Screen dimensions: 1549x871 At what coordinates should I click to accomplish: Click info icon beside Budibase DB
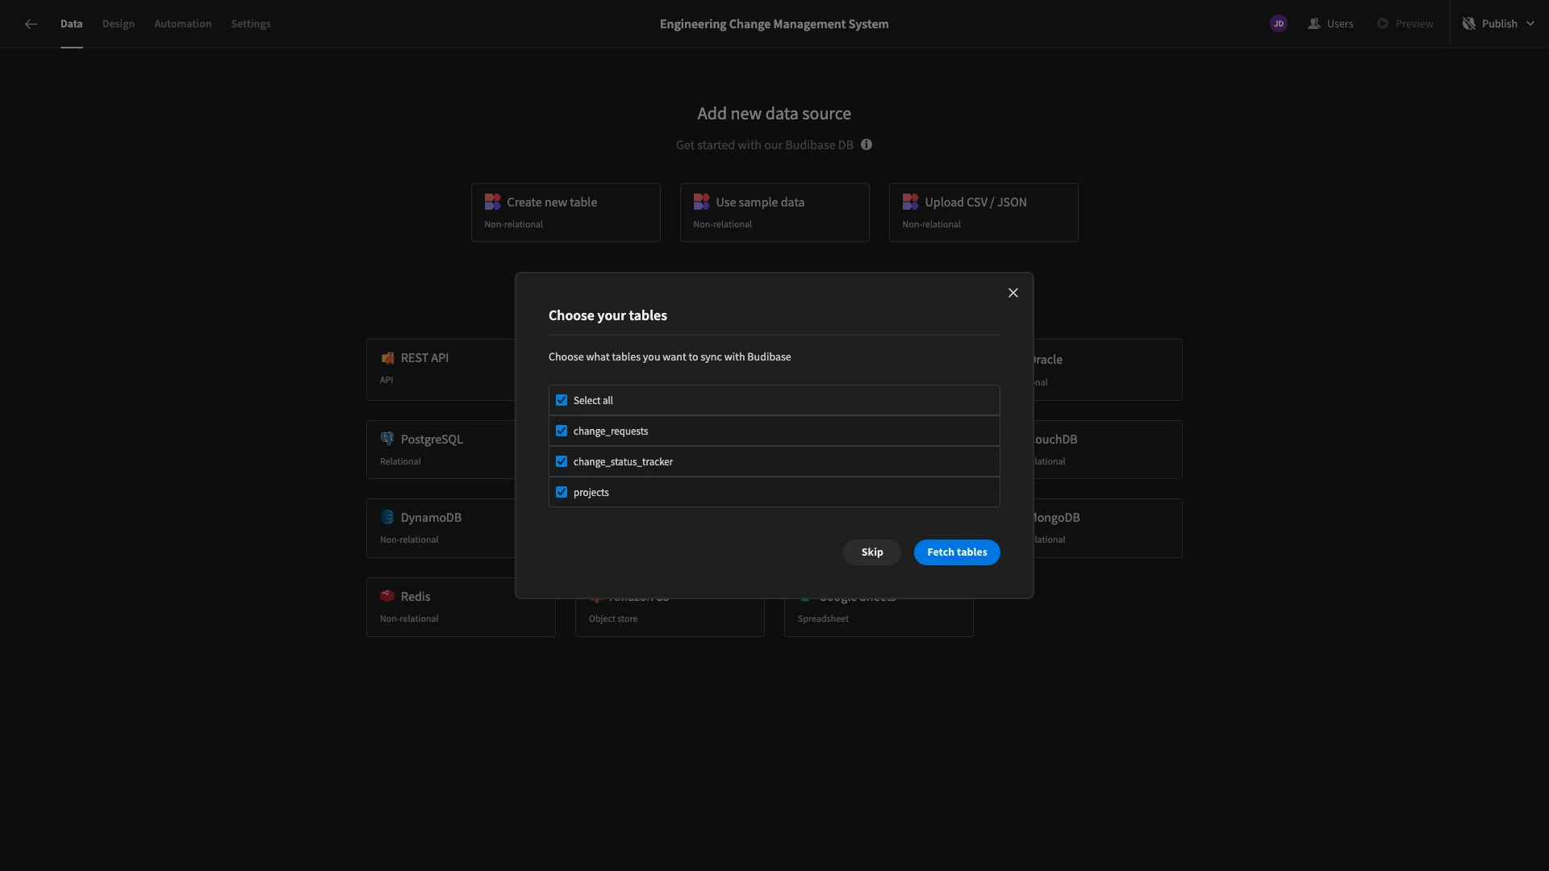point(866,144)
